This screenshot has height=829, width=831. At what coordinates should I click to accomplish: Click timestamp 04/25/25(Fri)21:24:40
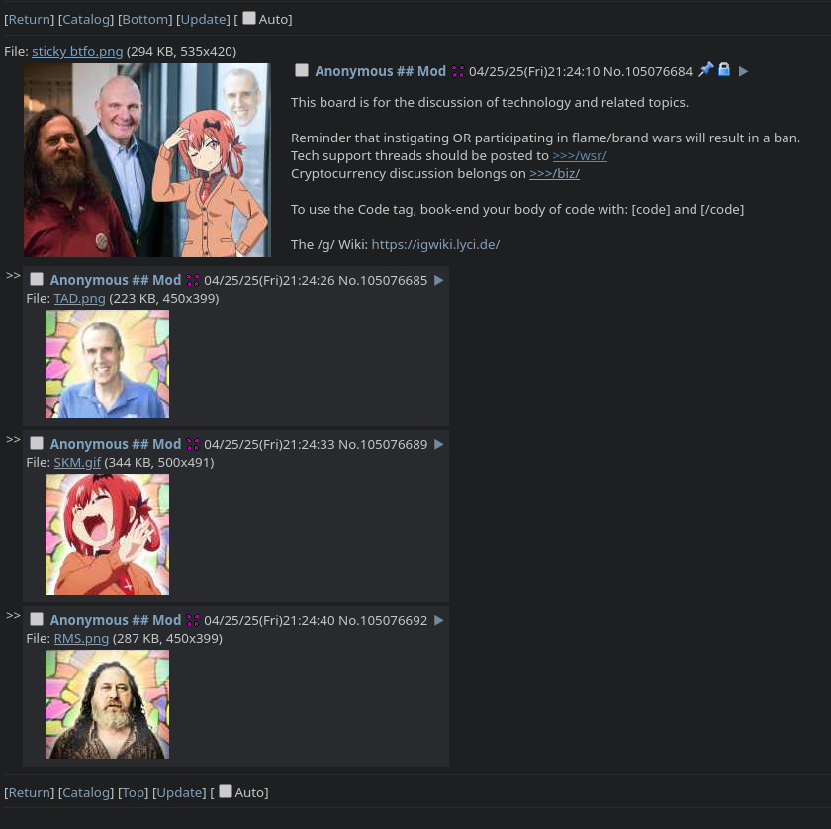(269, 620)
